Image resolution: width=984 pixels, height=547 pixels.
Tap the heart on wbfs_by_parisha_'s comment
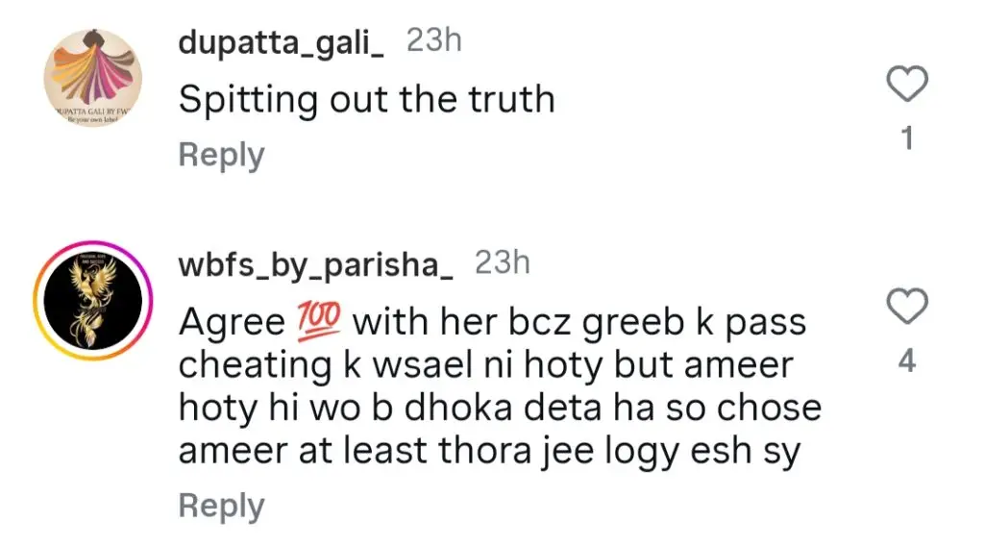(907, 306)
